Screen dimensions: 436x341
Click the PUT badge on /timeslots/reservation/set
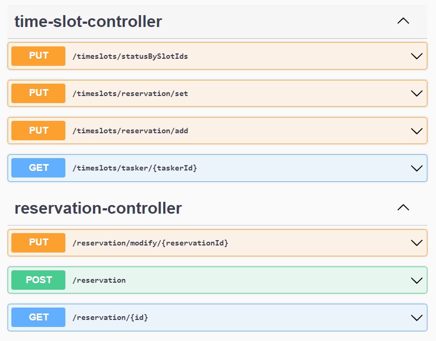38,93
